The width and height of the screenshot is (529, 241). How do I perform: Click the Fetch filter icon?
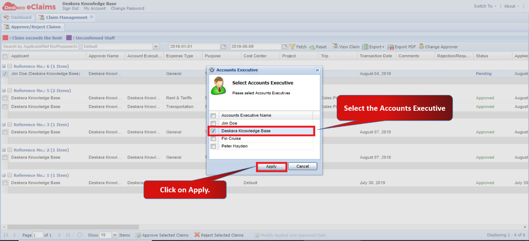tap(292, 47)
